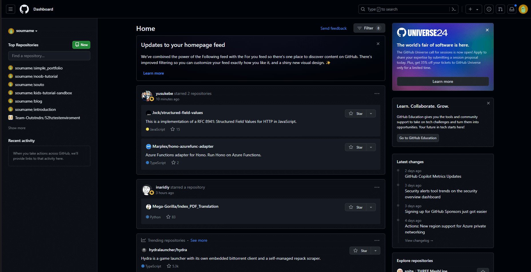Open yusukebe profile name link
The width and height of the screenshot is (531, 272).
164,93
